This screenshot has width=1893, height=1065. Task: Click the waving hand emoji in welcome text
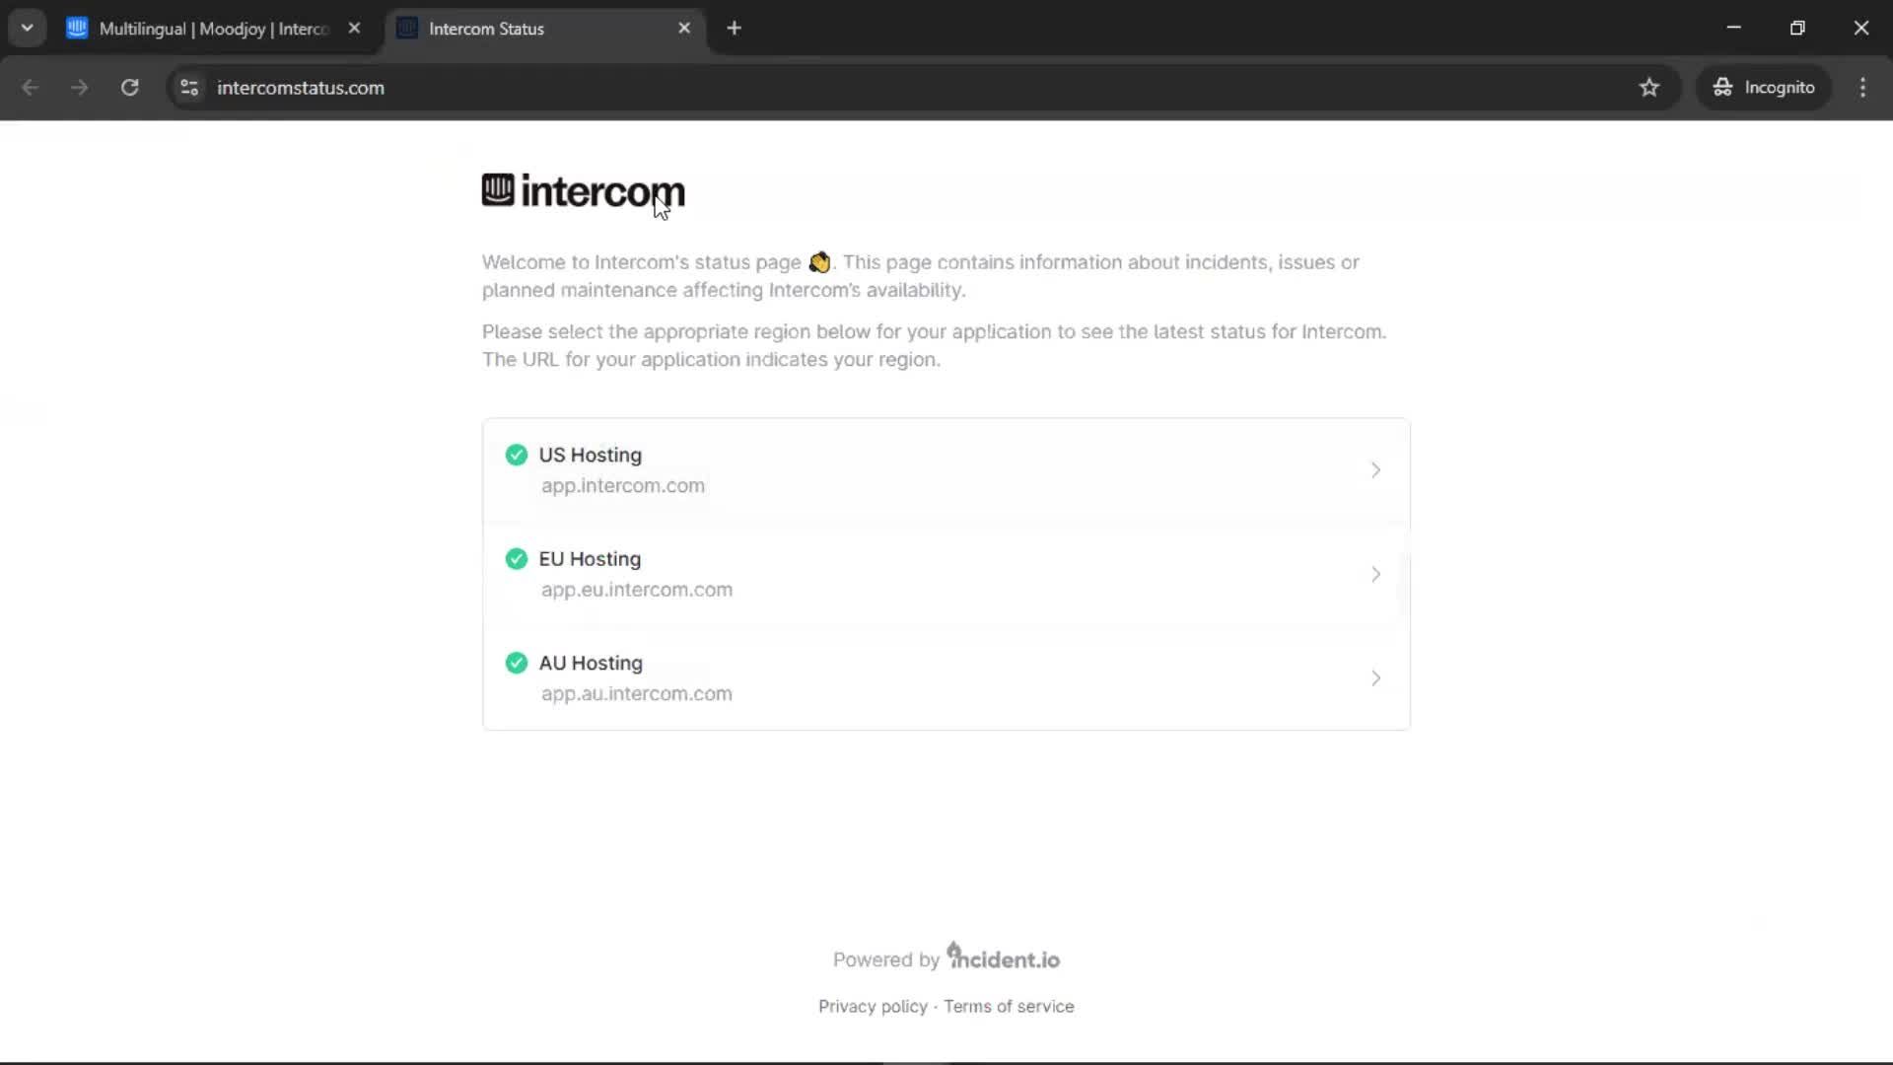pos(819,262)
